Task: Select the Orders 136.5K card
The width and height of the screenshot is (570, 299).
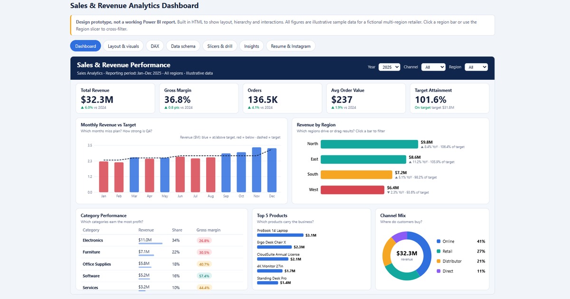Action: 282,98
